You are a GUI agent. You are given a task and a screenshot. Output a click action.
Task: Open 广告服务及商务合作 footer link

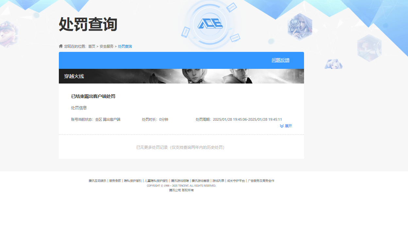click(261, 181)
